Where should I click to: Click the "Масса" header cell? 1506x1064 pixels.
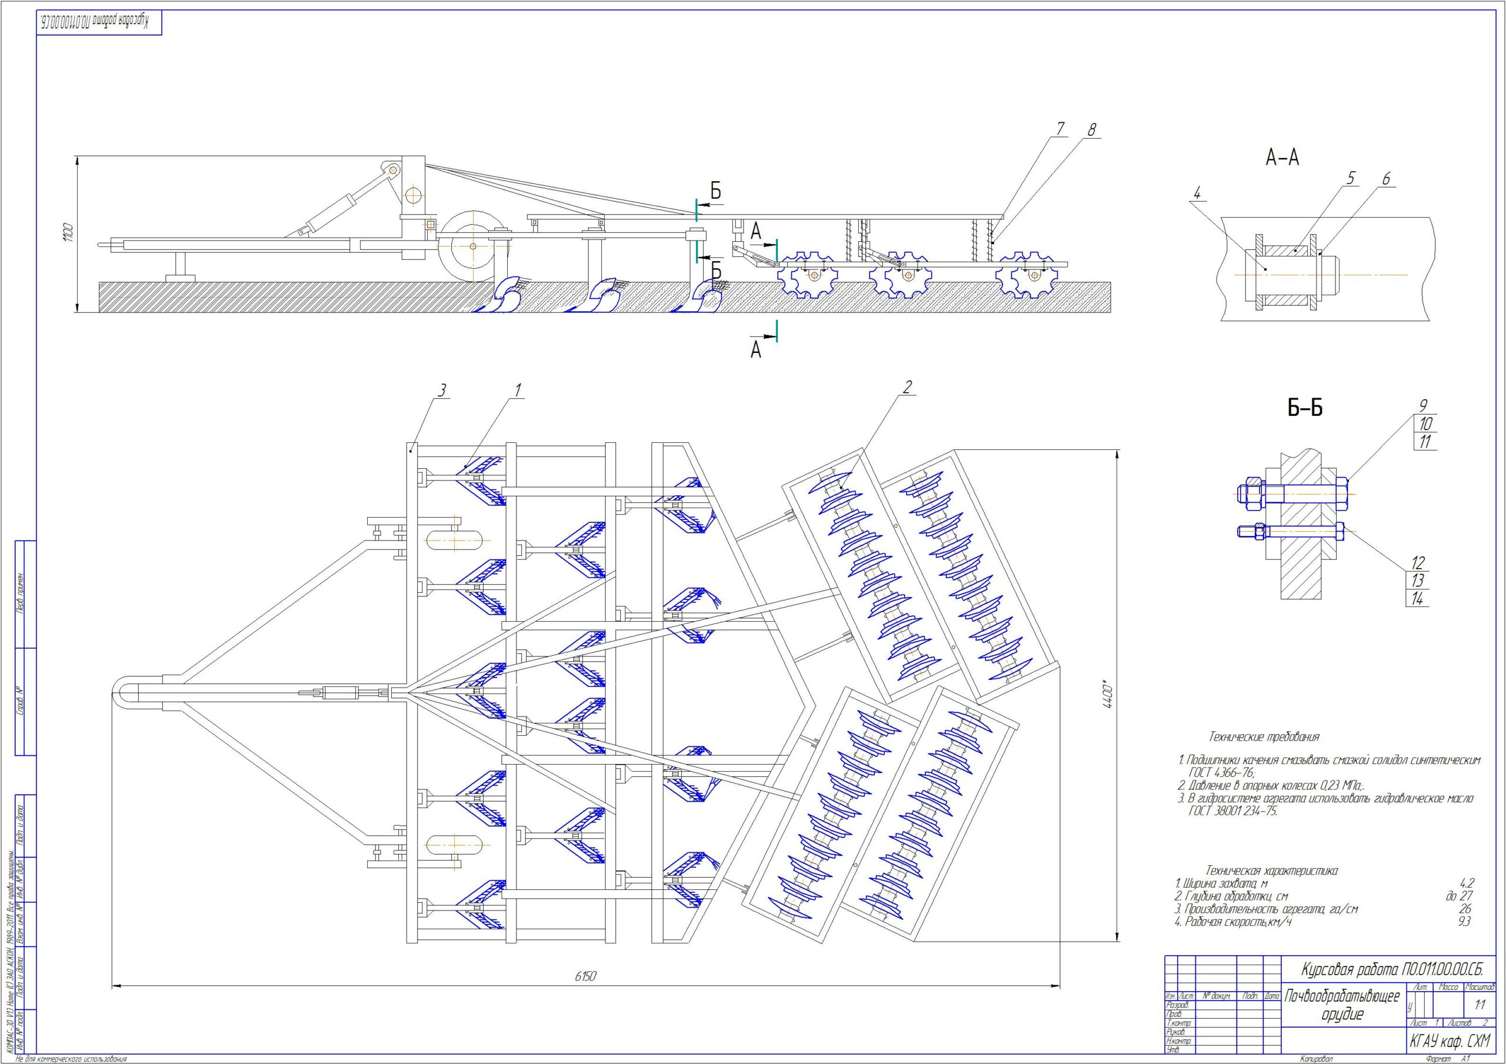tap(1448, 988)
